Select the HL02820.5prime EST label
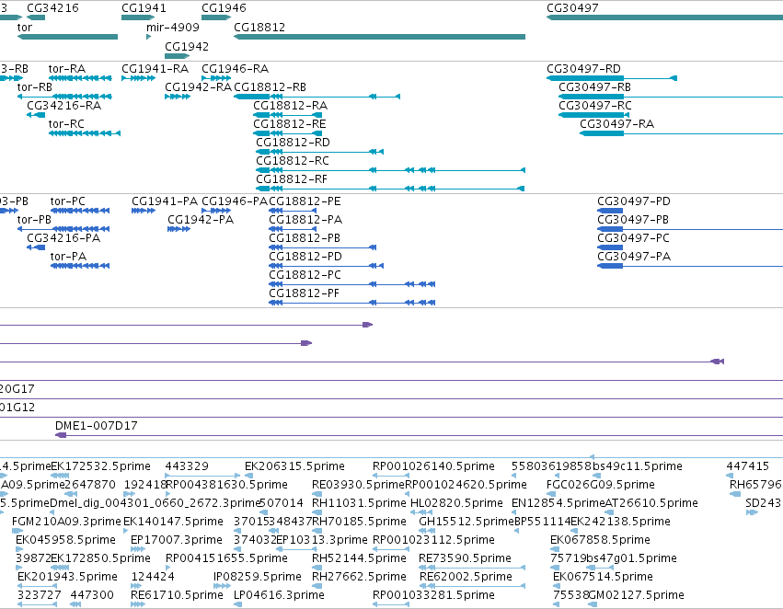 click(456, 504)
